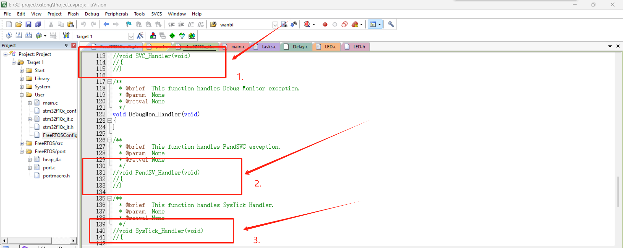Click the Find icon beside wanbi box
The height and width of the screenshot is (248, 623).
click(284, 24)
